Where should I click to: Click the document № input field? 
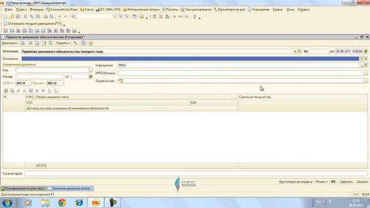click(319, 51)
